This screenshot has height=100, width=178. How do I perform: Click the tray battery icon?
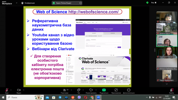(153, 97)
